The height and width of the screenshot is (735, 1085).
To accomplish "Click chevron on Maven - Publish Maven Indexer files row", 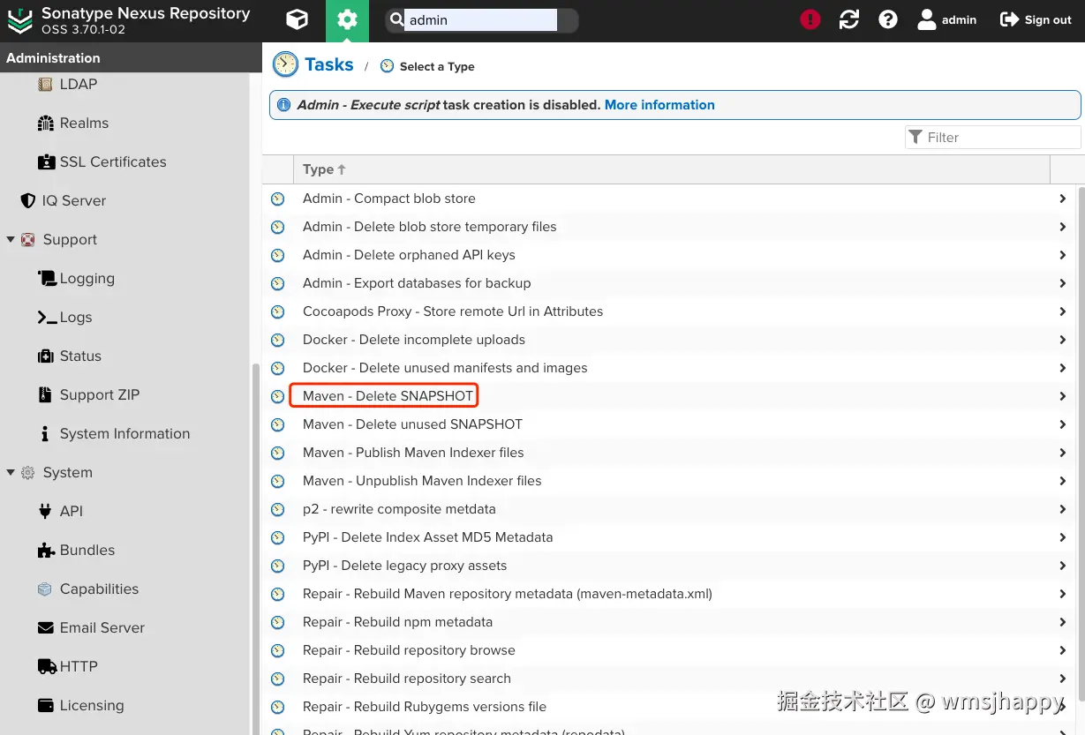I will [1062, 453].
